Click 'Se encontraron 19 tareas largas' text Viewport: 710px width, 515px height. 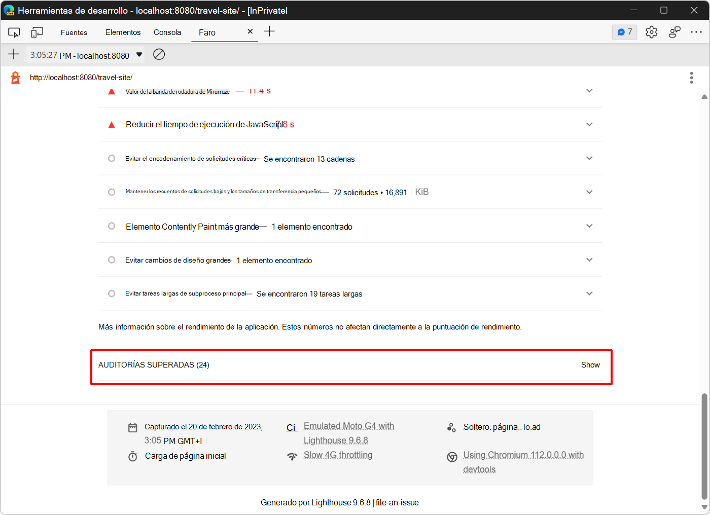309,294
